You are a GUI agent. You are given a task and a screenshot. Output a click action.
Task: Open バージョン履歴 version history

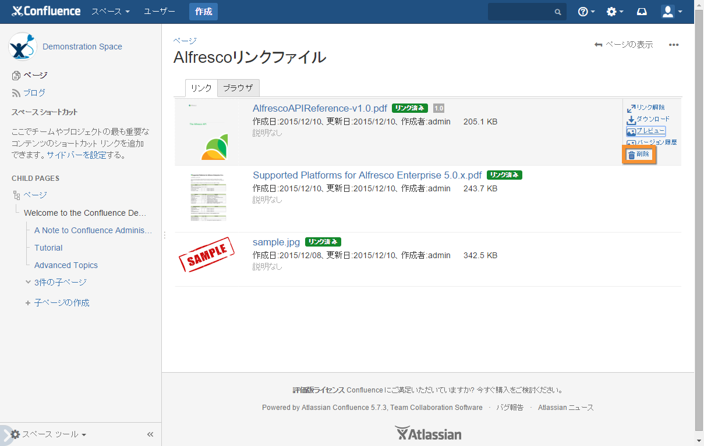[x=652, y=142]
